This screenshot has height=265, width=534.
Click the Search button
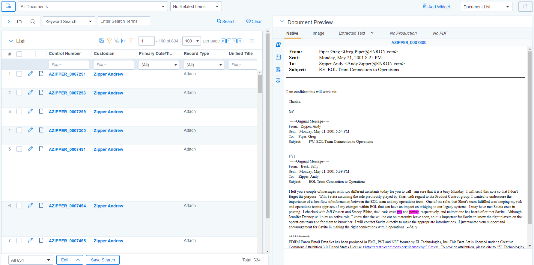click(x=226, y=21)
